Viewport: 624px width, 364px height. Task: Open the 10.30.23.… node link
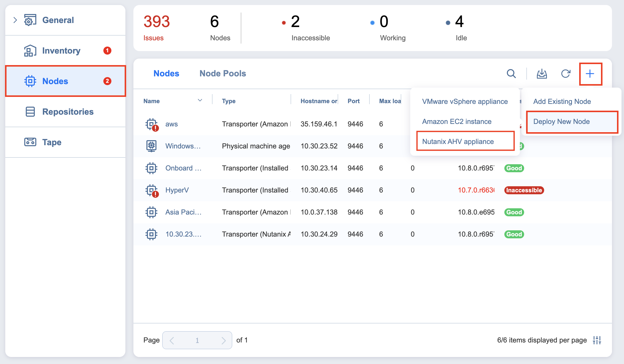point(183,234)
